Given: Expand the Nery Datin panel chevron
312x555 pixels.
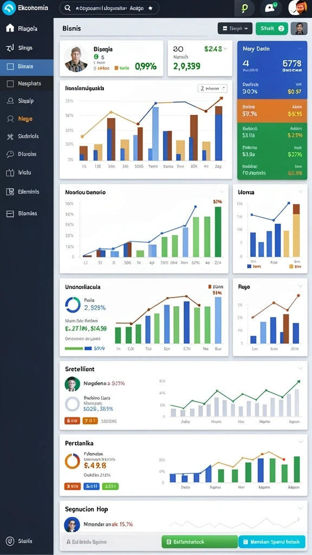Looking at the screenshot, I should click(300, 48).
